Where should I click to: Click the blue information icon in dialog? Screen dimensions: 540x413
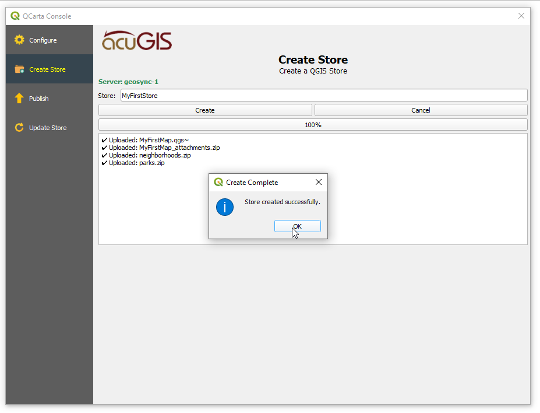[x=225, y=207]
